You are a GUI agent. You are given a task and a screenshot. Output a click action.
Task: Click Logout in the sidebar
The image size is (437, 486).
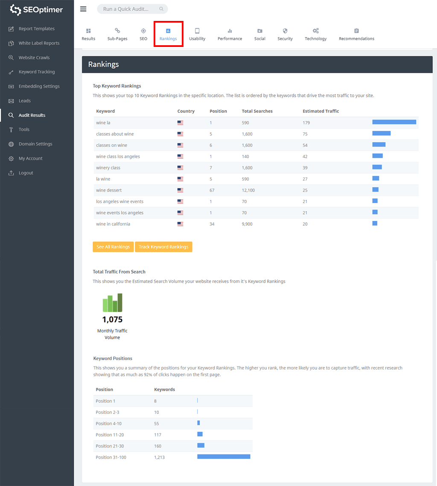pyautogui.click(x=26, y=173)
